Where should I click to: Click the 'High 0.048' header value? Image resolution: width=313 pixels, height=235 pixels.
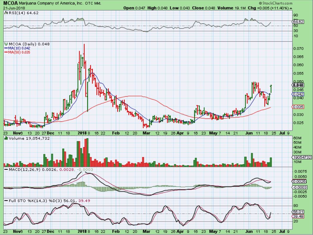(157, 8)
